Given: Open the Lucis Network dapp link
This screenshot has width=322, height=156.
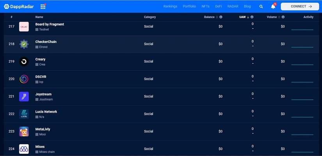Looking at the screenshot, I should point(46,112).
